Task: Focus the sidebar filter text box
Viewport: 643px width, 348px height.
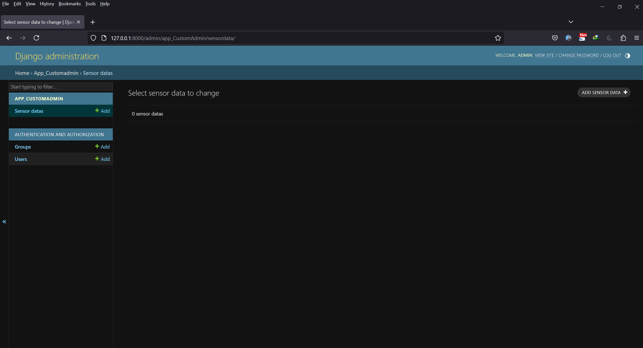Action: coord(61,87)
